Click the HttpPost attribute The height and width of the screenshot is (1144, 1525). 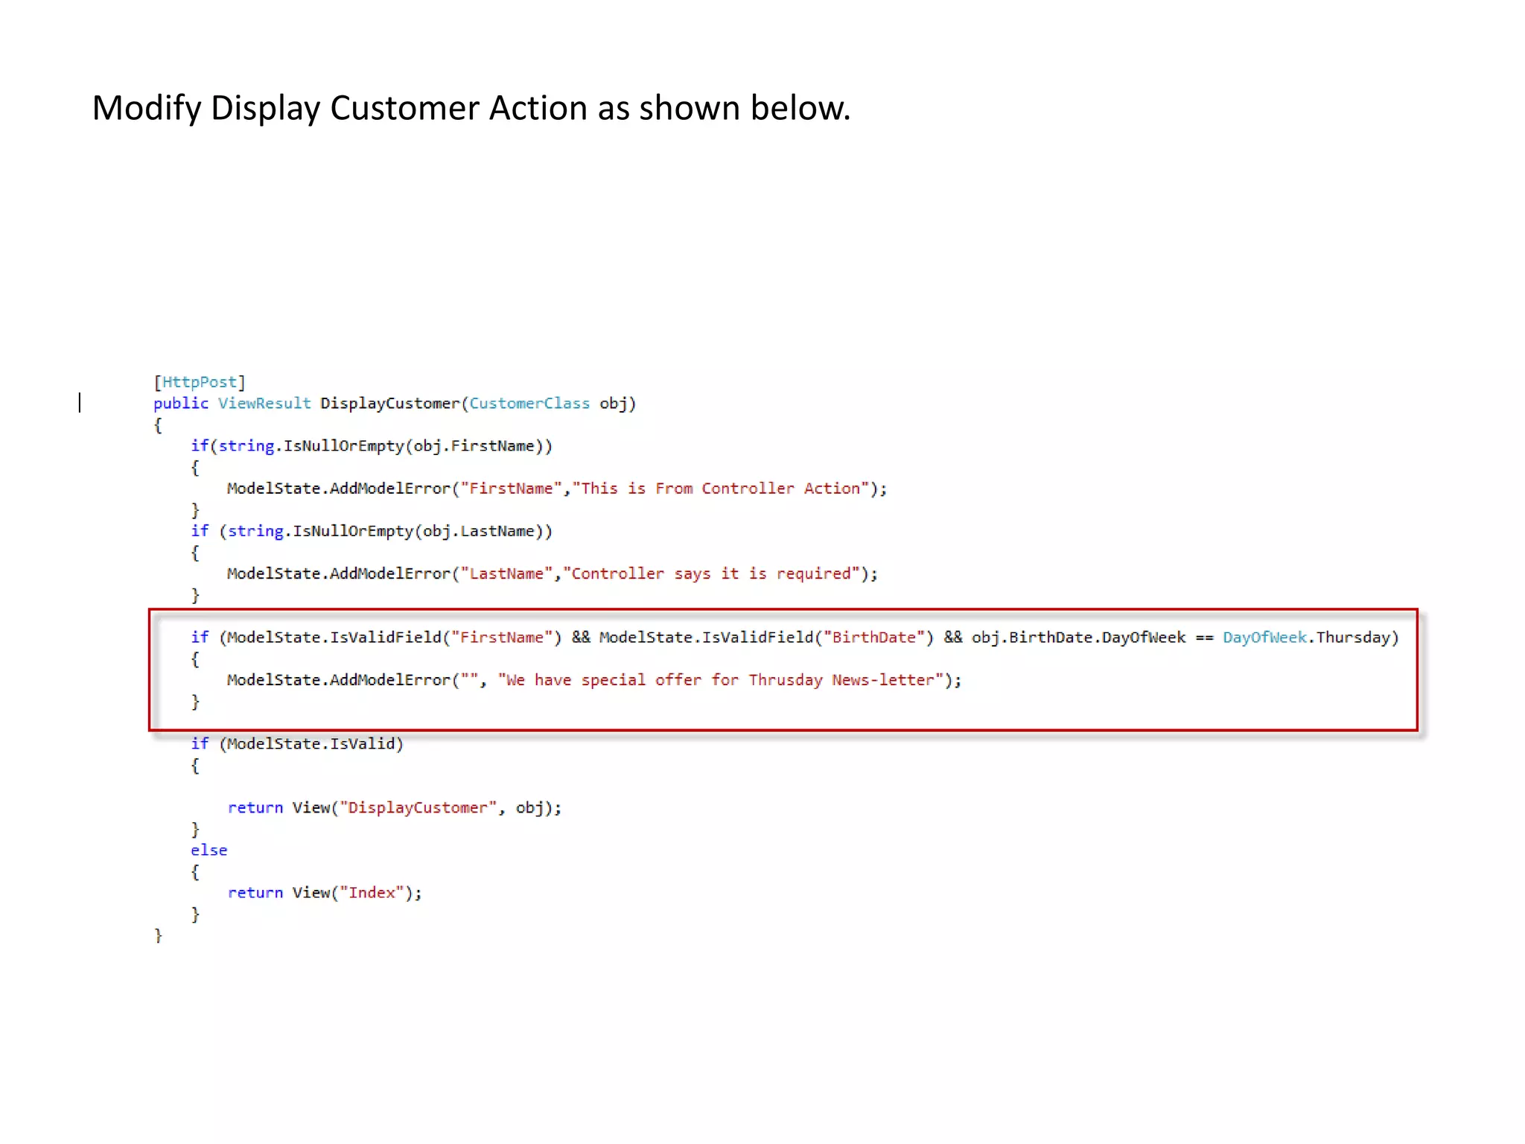pos(199,382)
